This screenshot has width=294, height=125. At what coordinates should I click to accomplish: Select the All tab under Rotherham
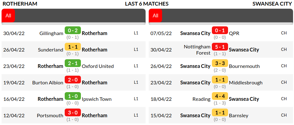tap(8, 16)
